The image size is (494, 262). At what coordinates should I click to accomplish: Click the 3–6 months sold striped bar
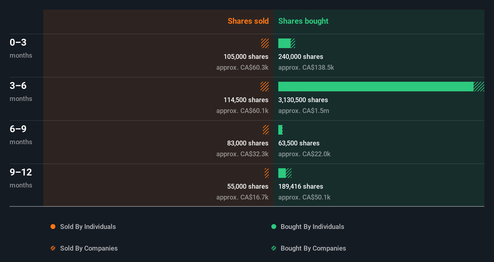click(265, 87)
